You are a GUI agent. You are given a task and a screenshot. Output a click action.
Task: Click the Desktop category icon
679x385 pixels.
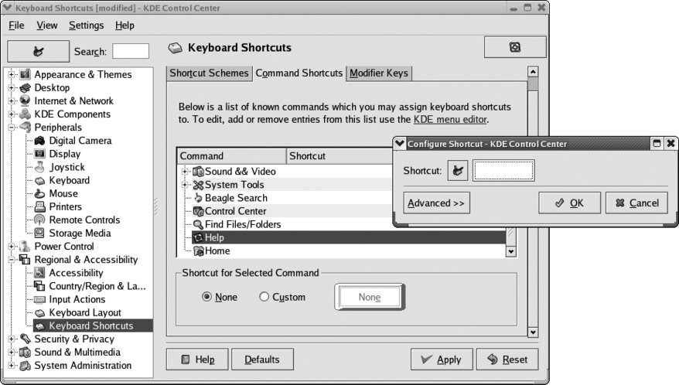click(25, 87)
